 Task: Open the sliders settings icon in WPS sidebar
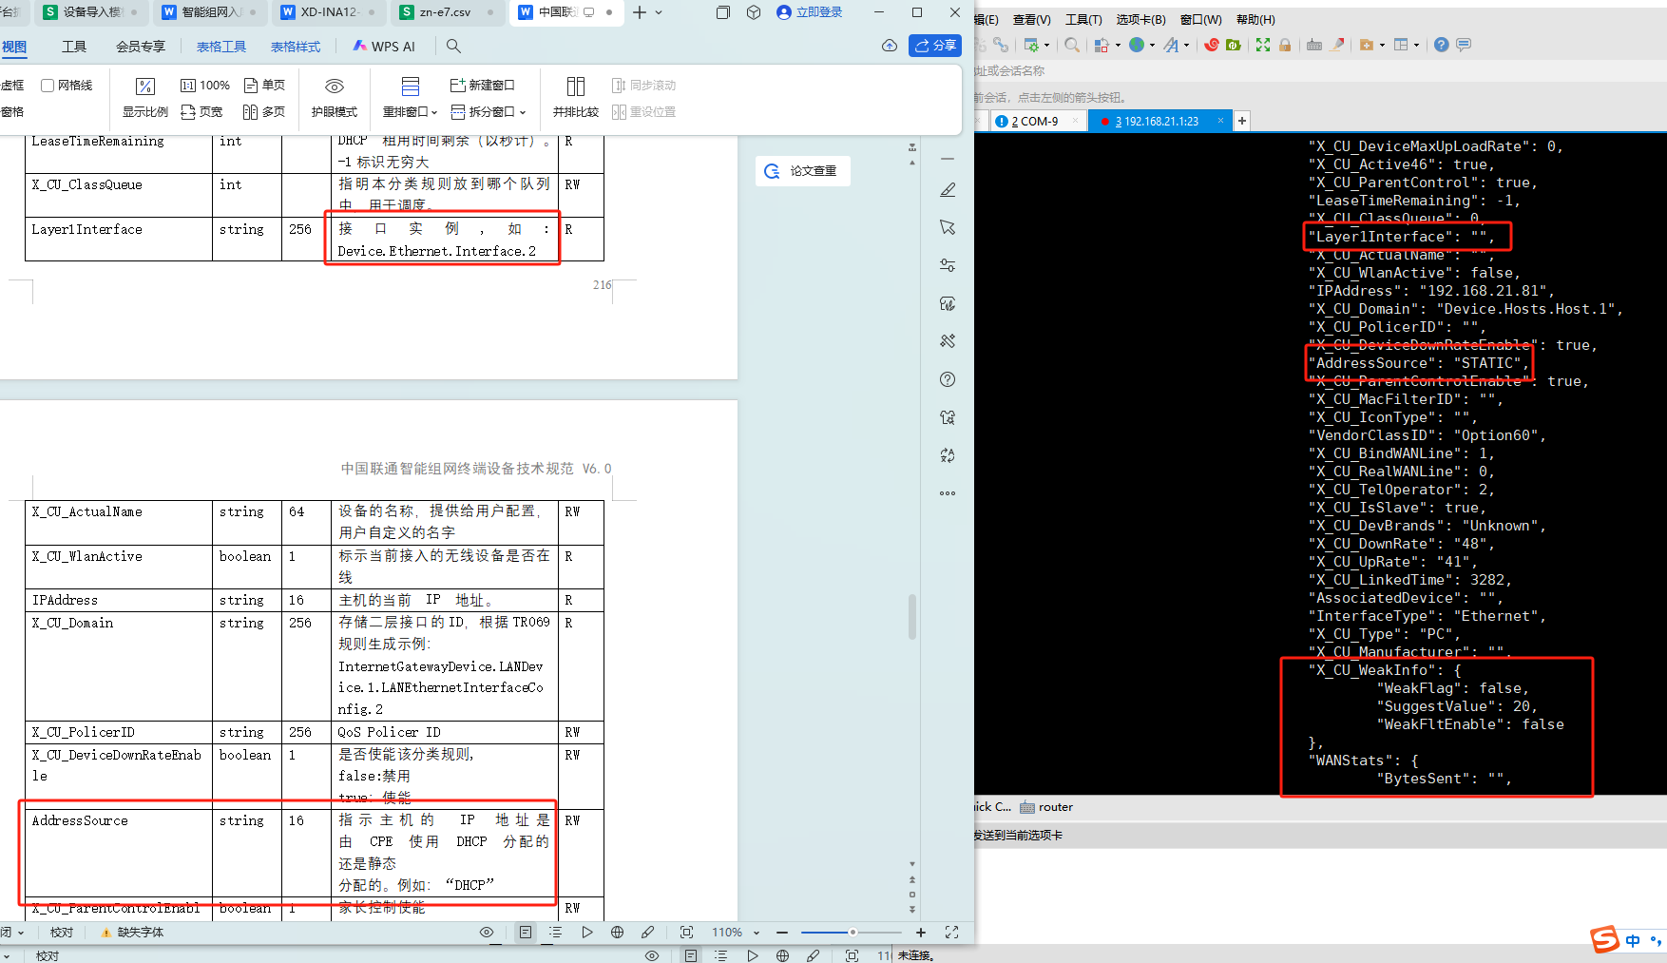tap(948, 265)
